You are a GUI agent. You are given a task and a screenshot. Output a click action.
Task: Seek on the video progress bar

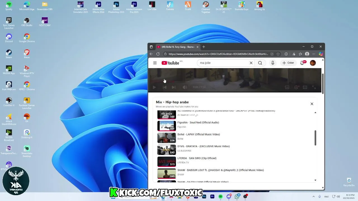coord(234,82)
